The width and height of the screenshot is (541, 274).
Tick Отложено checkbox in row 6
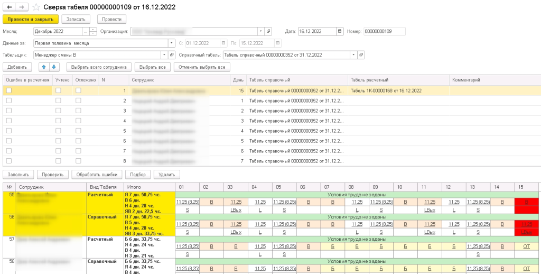[78, 141]
